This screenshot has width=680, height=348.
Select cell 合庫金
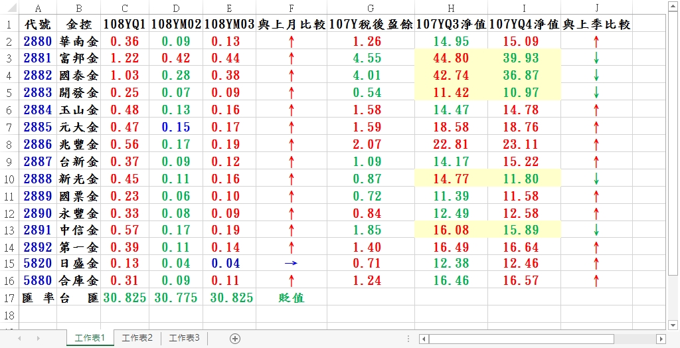79,281
